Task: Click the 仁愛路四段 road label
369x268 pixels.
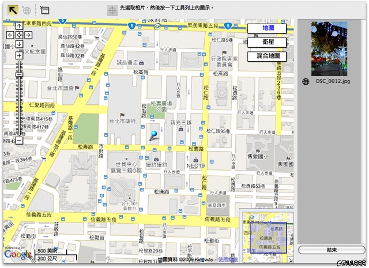Action: click(42, 105)
